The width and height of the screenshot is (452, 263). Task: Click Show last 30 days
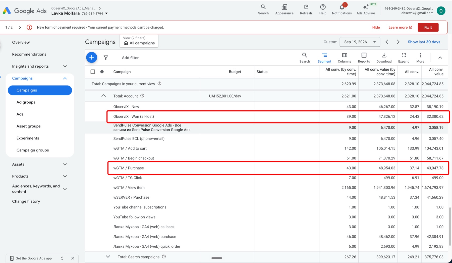[x=424, y=42]
